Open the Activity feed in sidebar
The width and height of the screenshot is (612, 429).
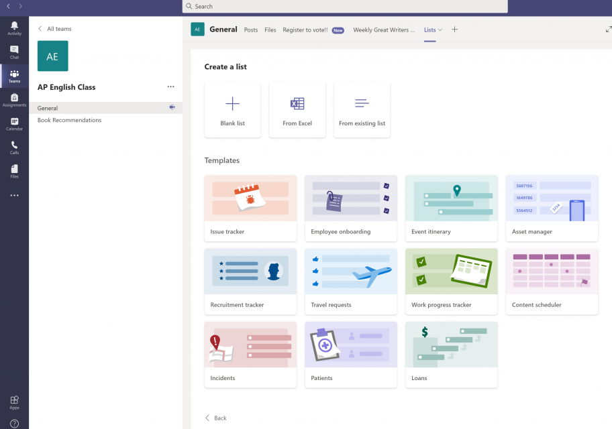pyautogui.click(x=14, y=28)
